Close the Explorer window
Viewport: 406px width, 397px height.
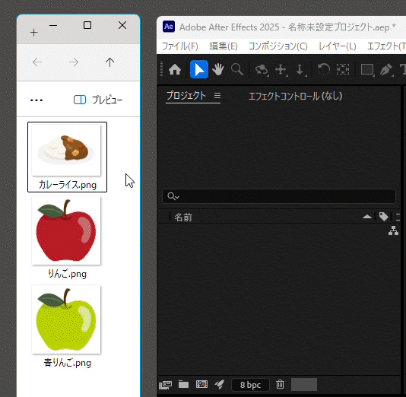[122, 25]
